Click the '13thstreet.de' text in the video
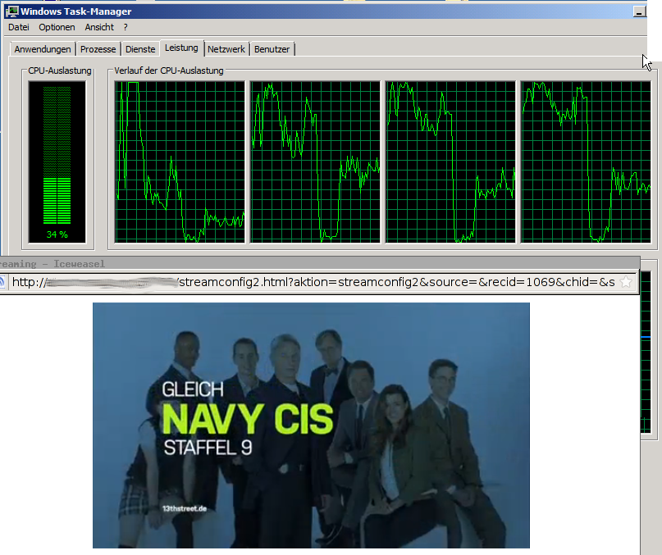The image size is (662, 555). [185, 508]
